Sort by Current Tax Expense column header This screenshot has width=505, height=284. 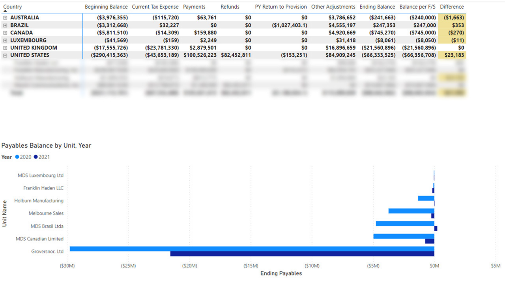coord(155,7)
